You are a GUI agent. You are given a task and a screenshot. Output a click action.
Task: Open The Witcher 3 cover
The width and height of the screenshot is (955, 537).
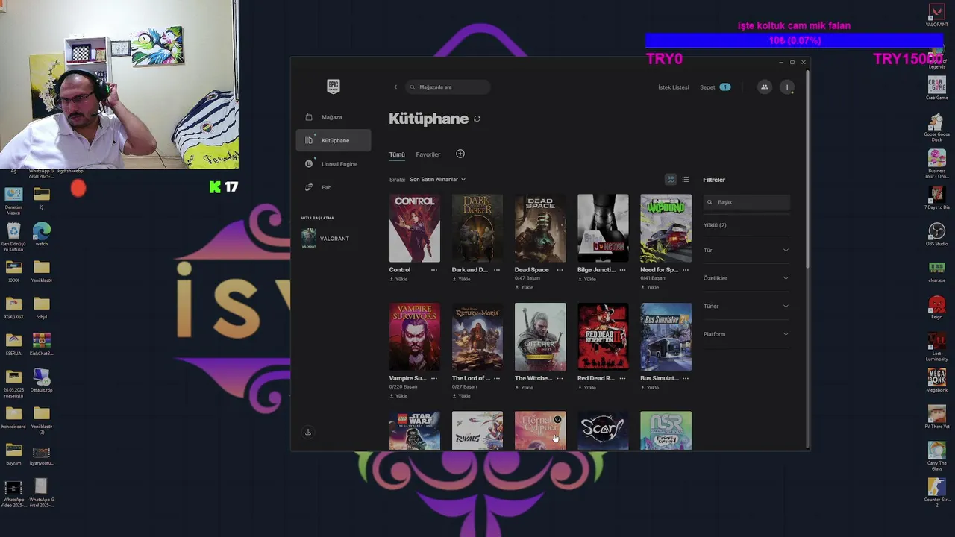pyautogui.click(x=540, y=336)
